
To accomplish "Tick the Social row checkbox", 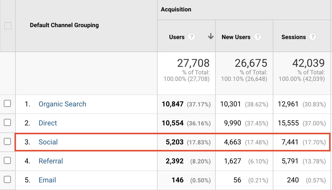I will (x=7, y=141).
